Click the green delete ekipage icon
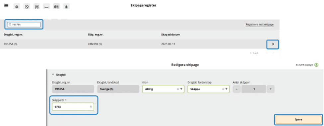This screenshot has height=126, width=324. coord(316,65)
